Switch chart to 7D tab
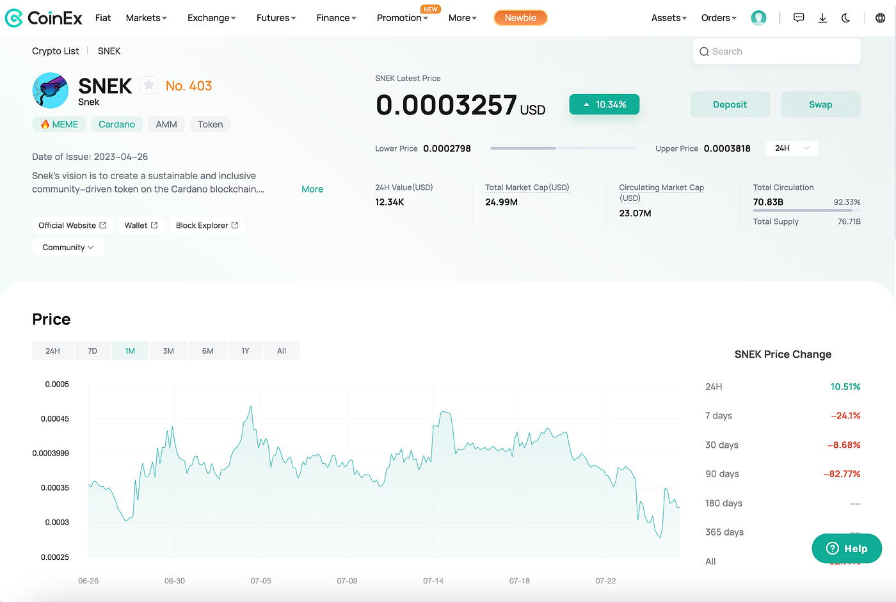This screenshot has height=602, width=896. [x=92, y=351]
